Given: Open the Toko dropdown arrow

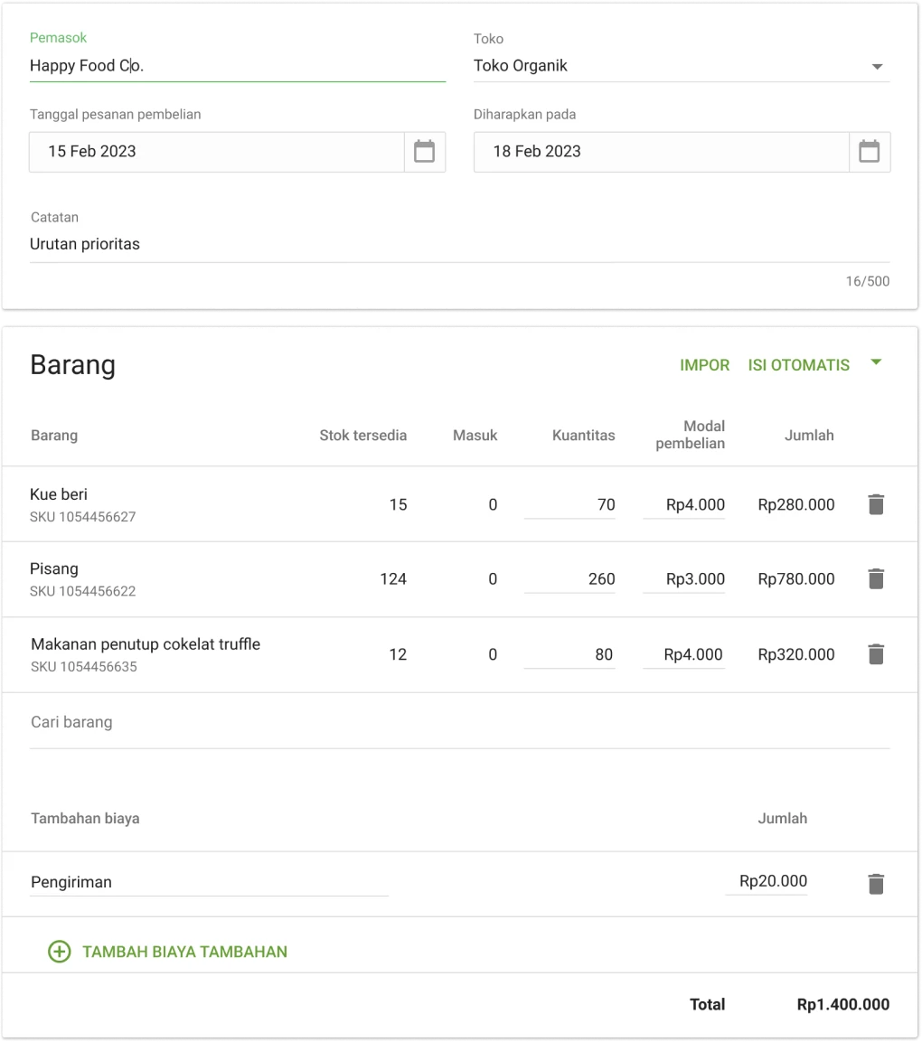Looking at the screenshot, I should (x=876, y=66).
